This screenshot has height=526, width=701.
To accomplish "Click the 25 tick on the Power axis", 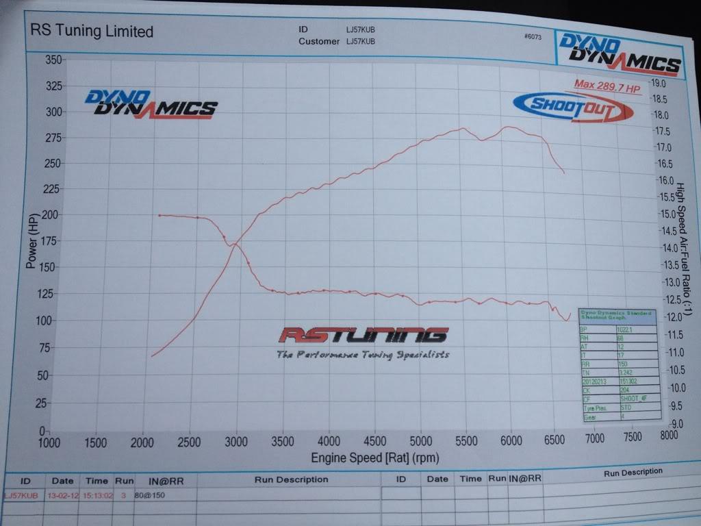I will coord(40,403).
